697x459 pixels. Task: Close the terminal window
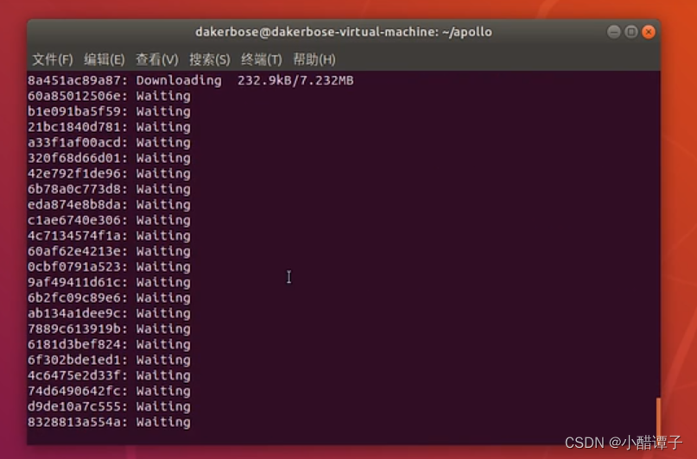(x=649, y=32)
